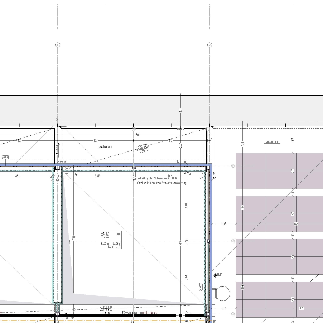The height and width of the screenshot is (323, 323).
Task: Click the ALG code in room stamp
Action: [119, 234]
